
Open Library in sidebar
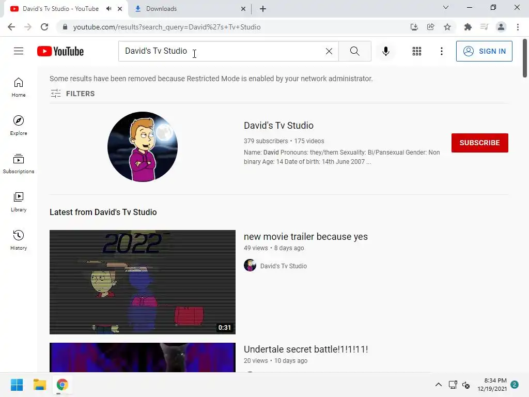[19, 202]
